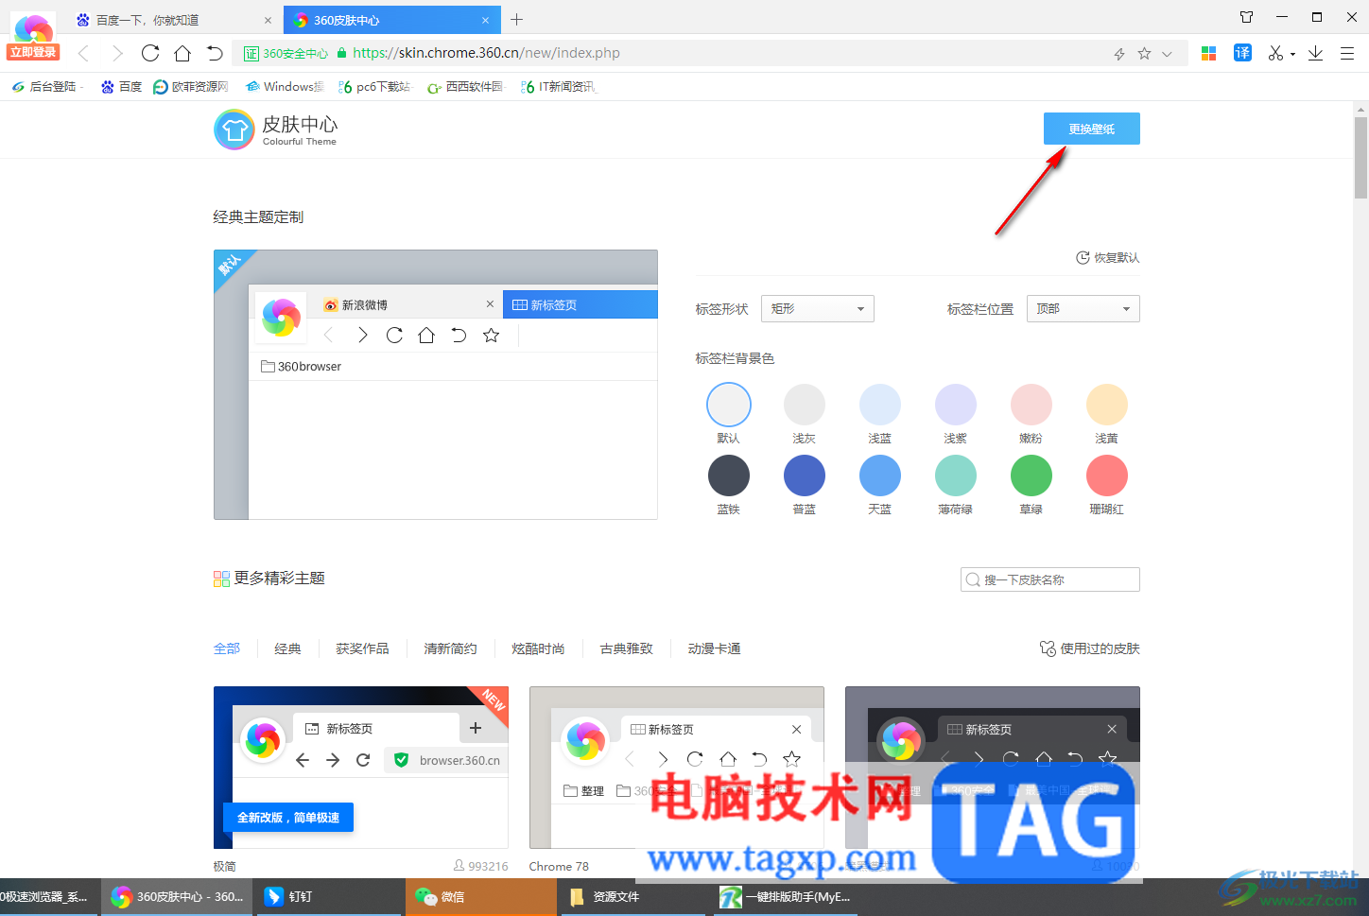Close the 百度一下 tab
Screen dimensions: 1369x916
268,20
